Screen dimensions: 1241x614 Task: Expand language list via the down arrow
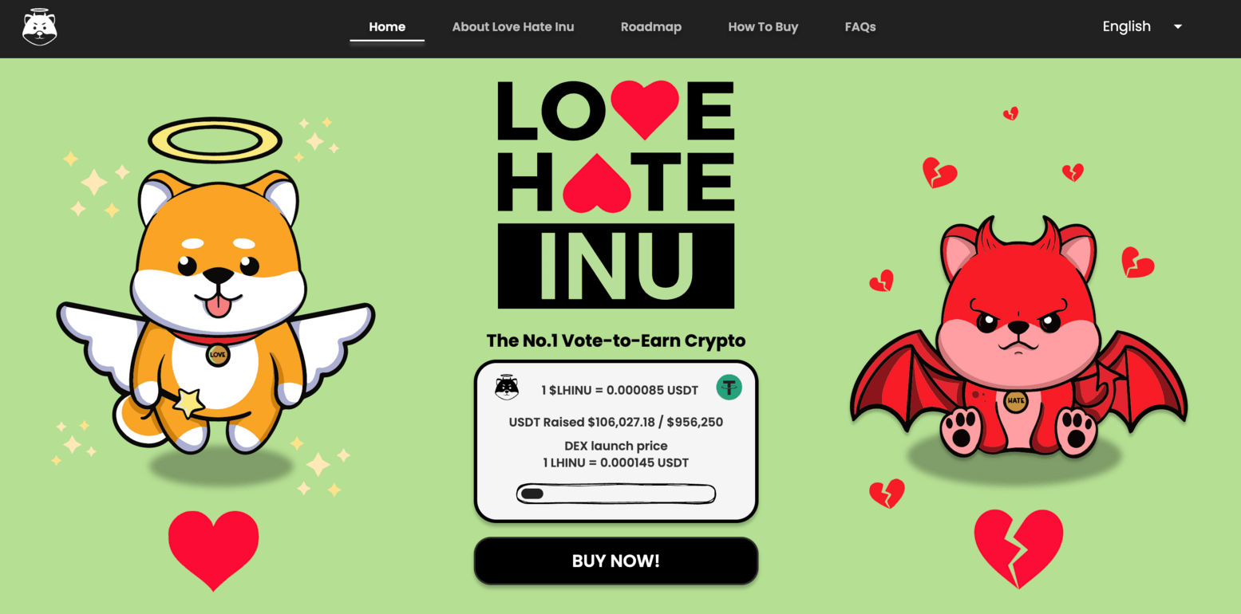(x=1177, y=26)
